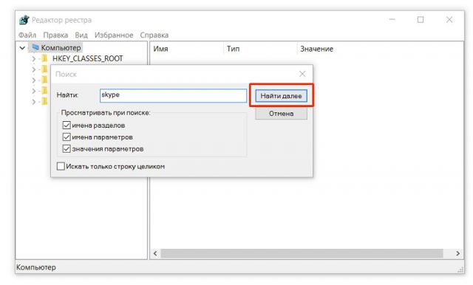
Task: Click the Registry Editor app icon in title bar
Action: point(24,20)
